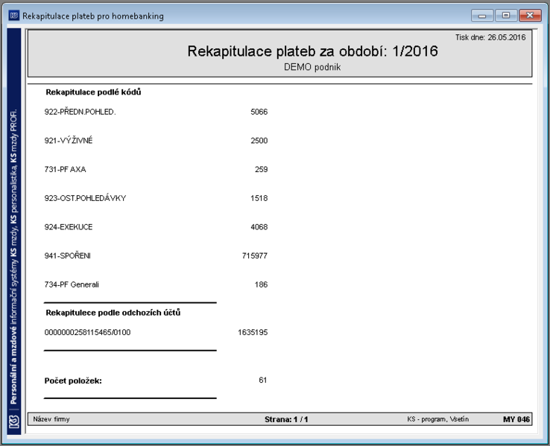Click the value 2500

259,141
